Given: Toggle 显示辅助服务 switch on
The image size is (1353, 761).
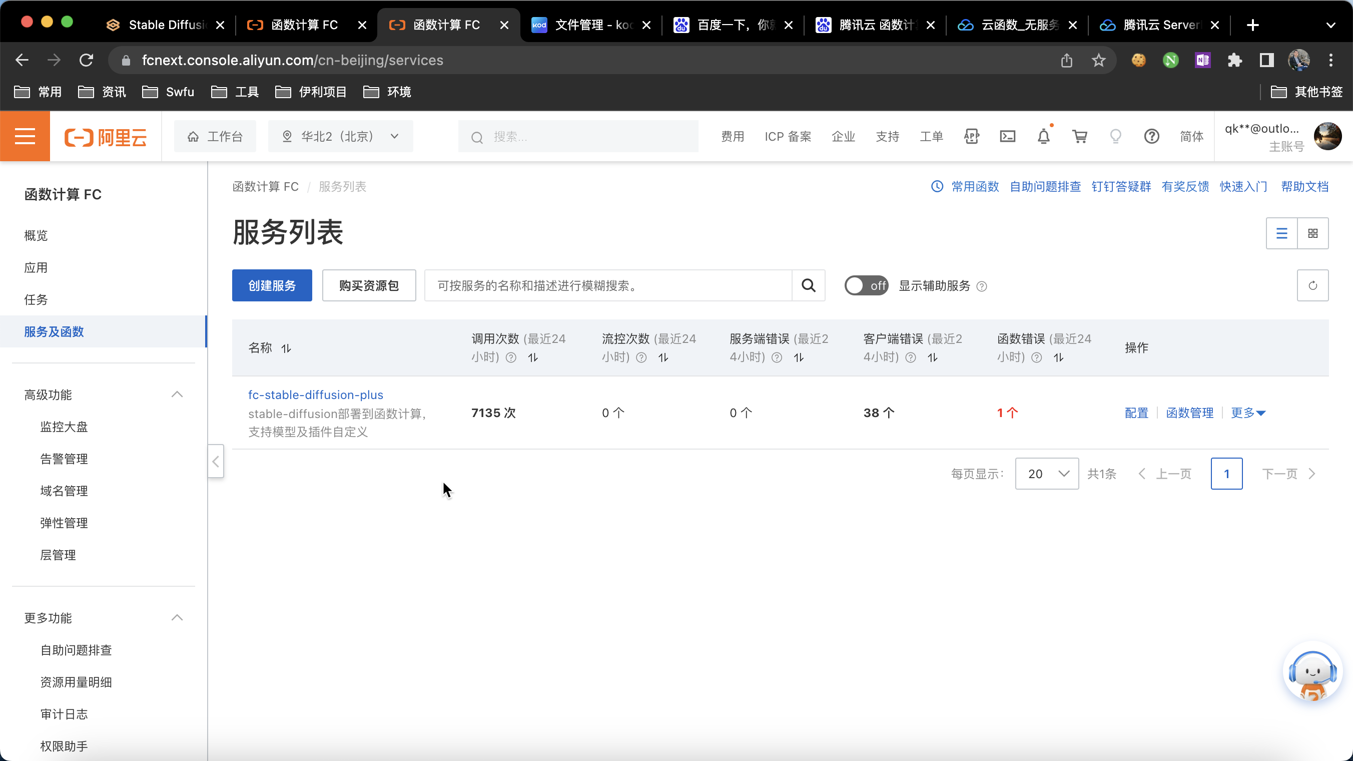Looking at the screenshot, I should point(866,285).
